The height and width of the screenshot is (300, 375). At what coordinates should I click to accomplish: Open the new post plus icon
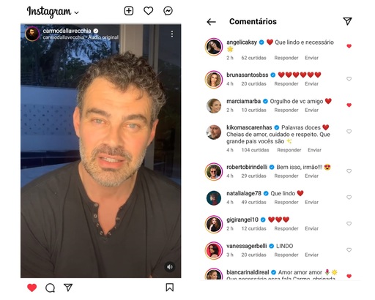coord(129,11)
